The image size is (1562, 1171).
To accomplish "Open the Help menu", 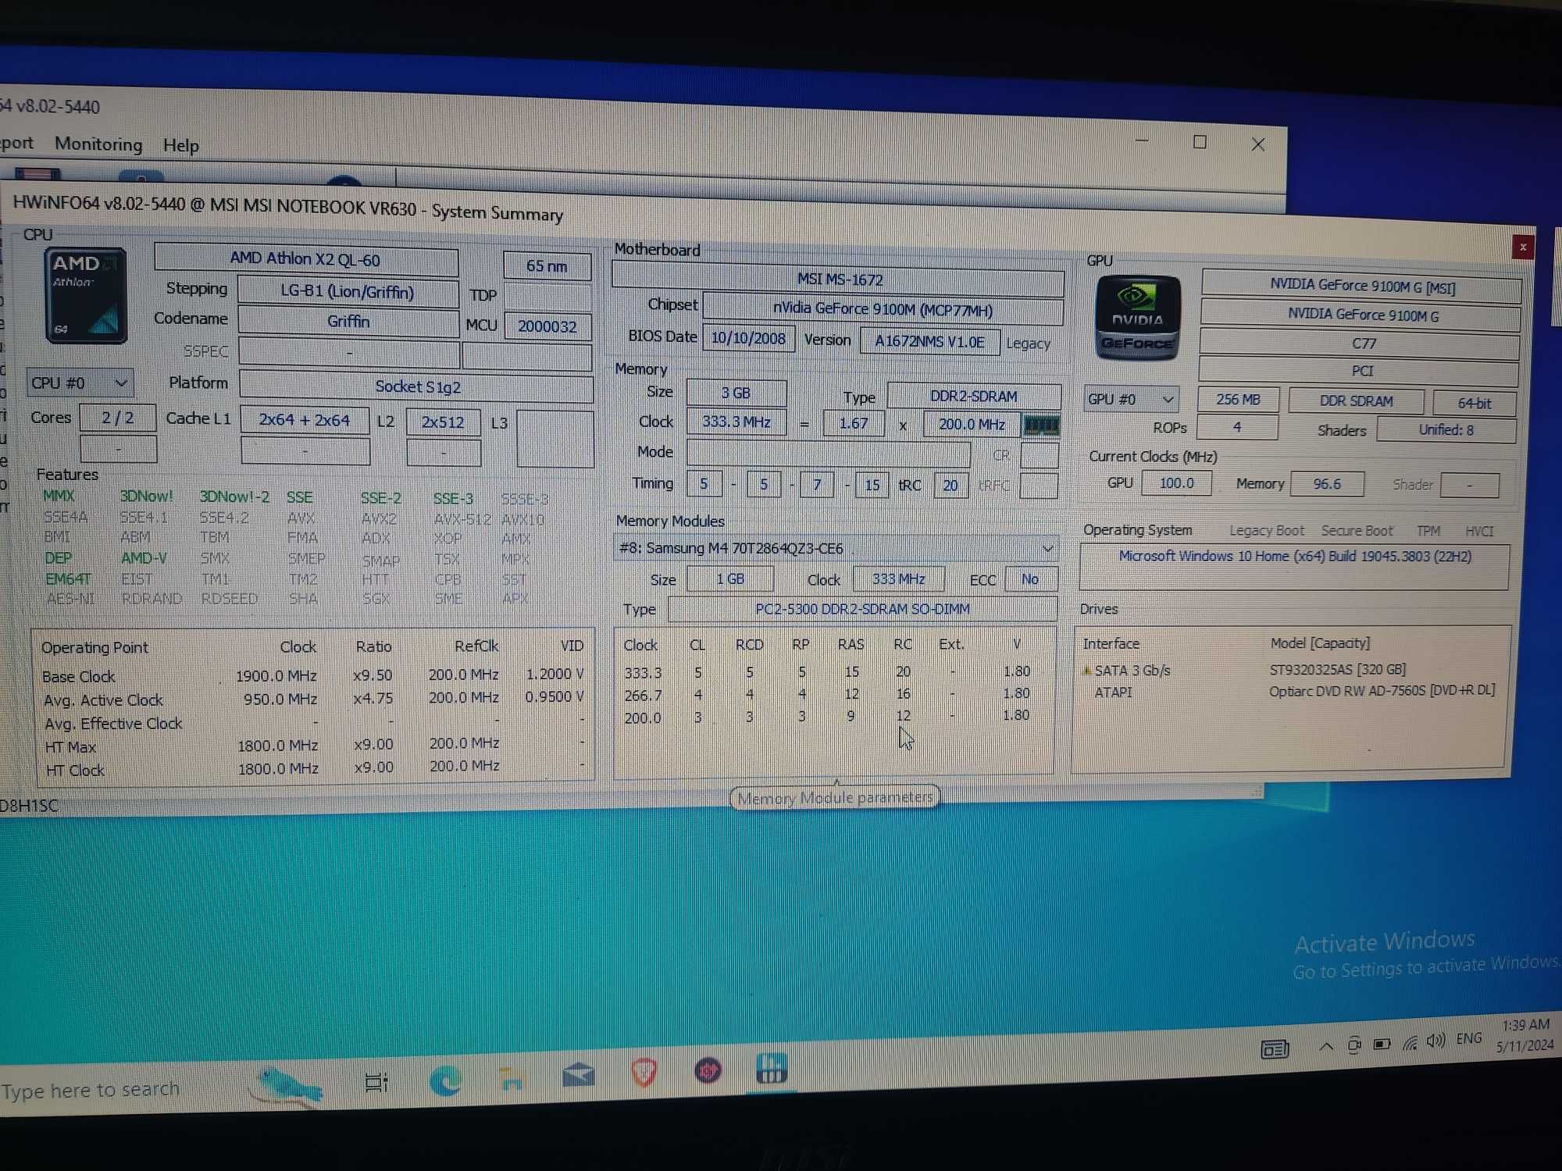I will 181,145.
